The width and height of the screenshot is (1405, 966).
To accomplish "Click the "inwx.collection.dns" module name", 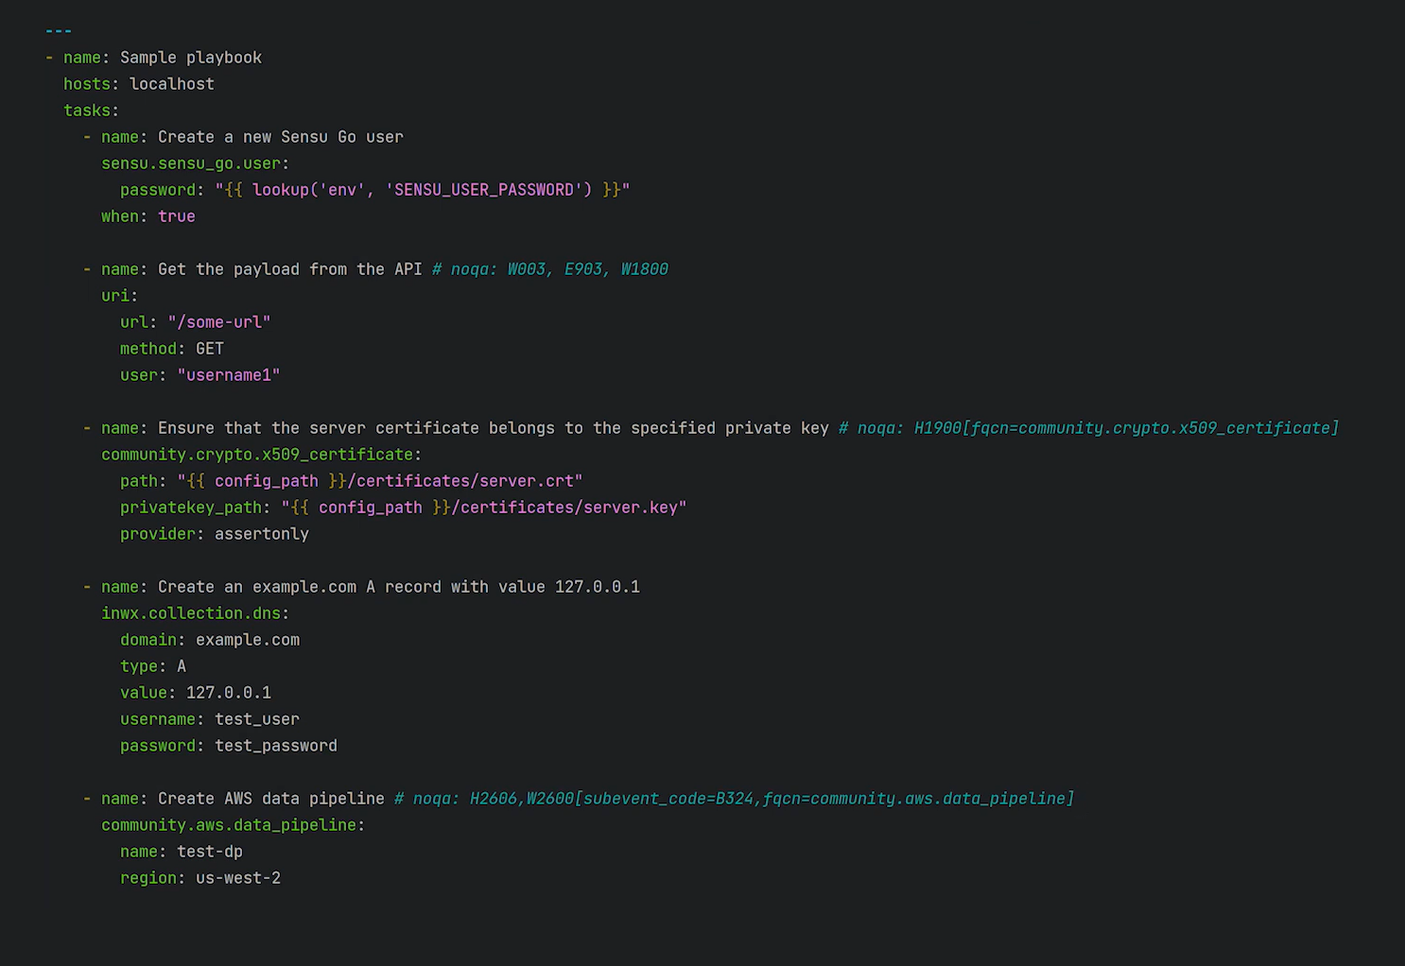I will click(190, 613).
